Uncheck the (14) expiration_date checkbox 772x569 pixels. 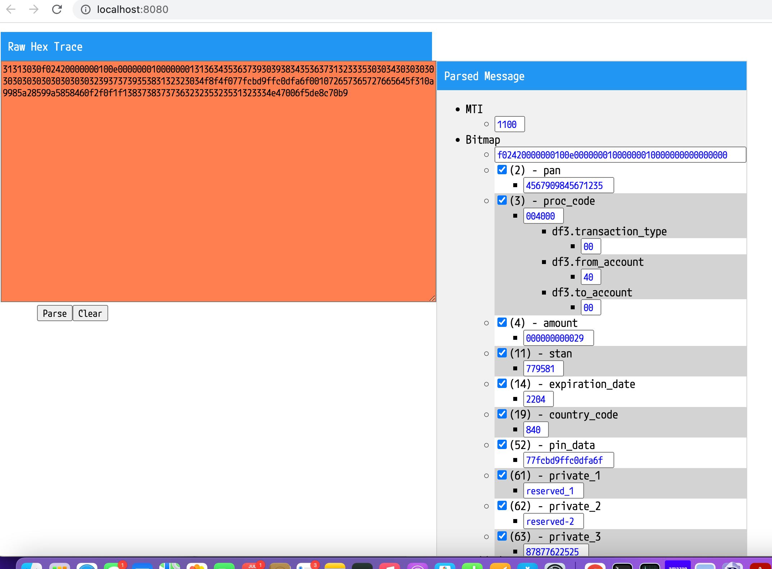click(x=502, y=383)
